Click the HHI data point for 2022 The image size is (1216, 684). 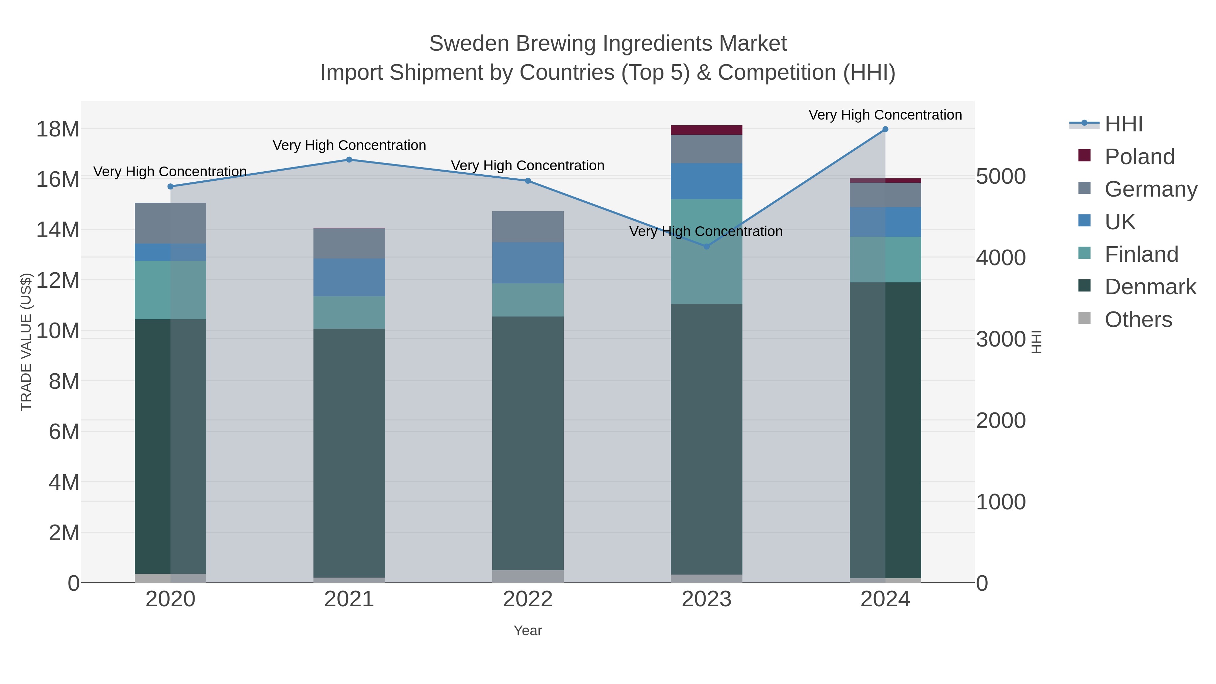(528, 181)
